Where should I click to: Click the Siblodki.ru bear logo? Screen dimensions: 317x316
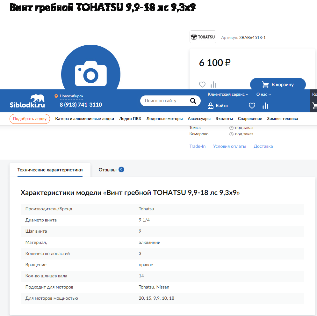tap(27, 101)
